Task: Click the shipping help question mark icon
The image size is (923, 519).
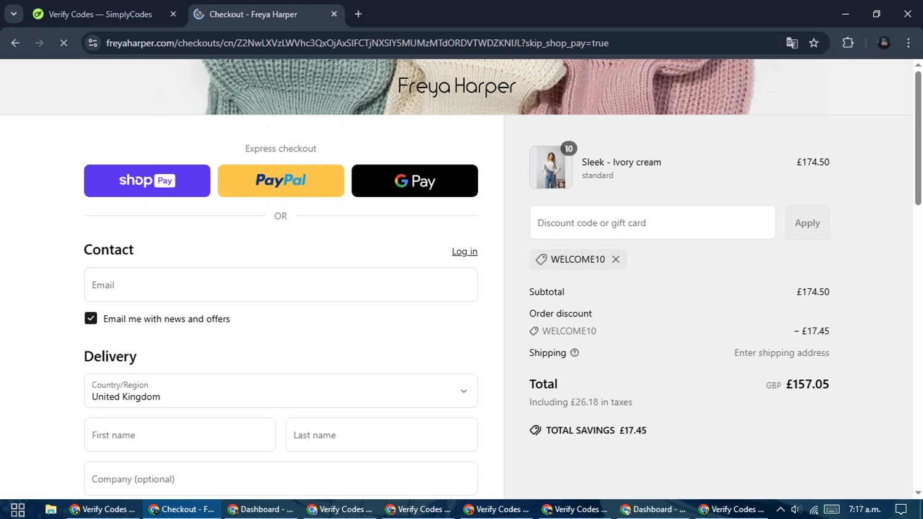Action: pyautogui.click(x=575, y=353)
